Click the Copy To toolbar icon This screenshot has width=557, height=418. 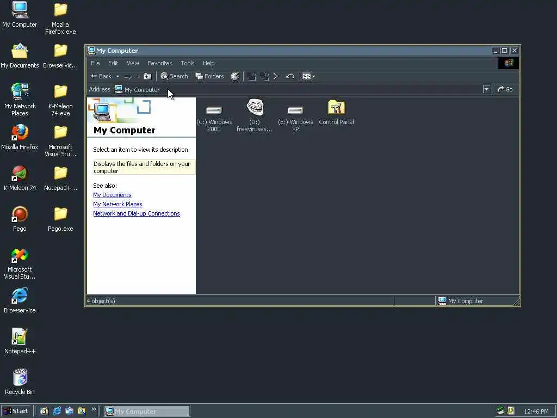coord(264,76)
